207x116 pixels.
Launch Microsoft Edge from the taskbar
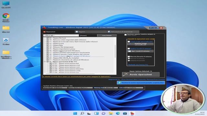point(118,113)
